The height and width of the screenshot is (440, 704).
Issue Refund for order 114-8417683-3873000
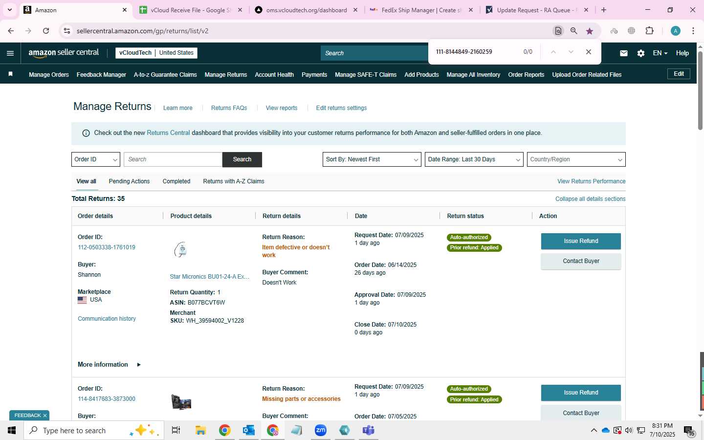tap(581, 393)
